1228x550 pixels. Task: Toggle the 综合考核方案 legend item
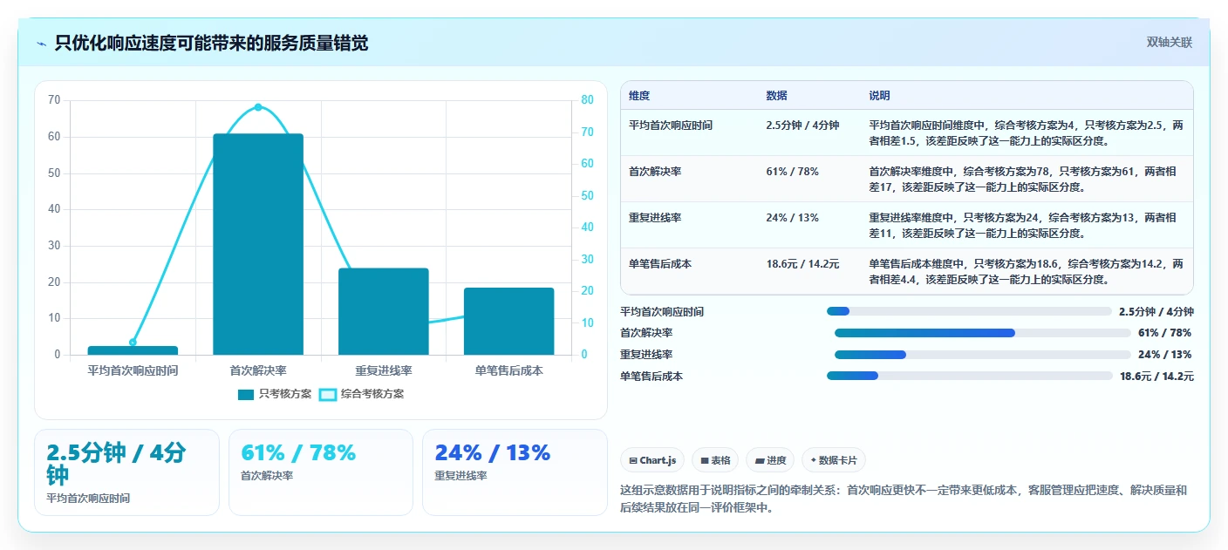coord(361,394)
